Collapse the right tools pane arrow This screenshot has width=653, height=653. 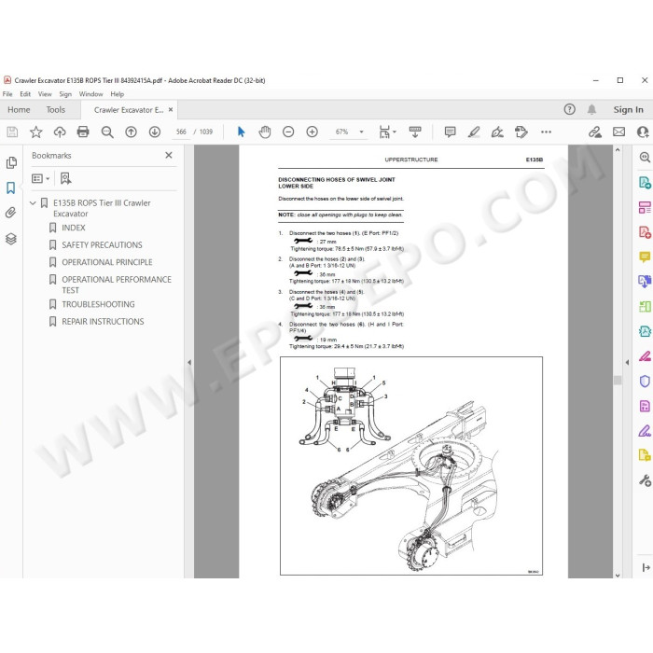point(628,362)
